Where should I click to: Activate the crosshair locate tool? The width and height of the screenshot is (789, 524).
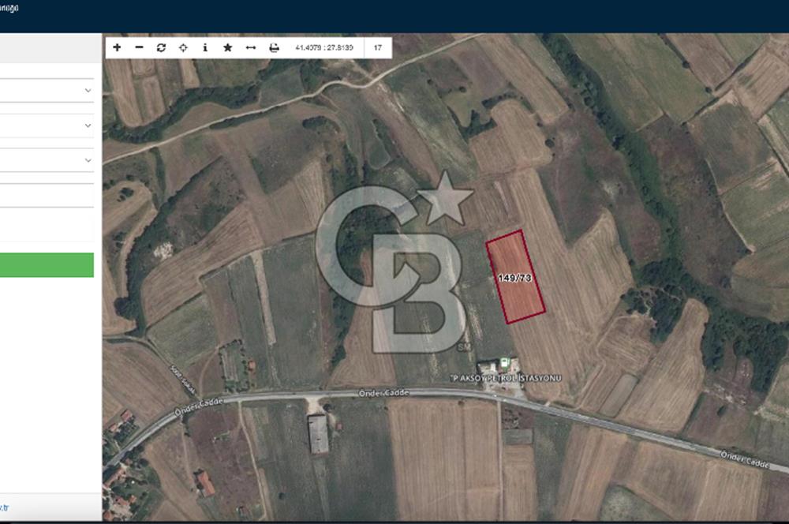(x=183, y=47)
